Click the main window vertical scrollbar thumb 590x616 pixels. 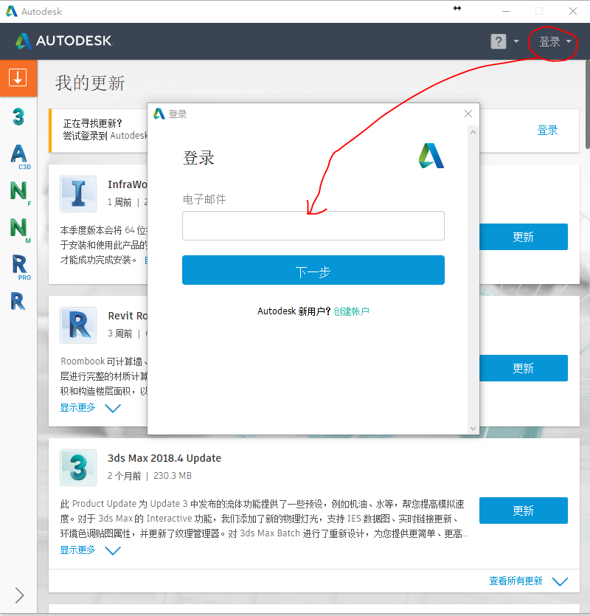point(587,105)
